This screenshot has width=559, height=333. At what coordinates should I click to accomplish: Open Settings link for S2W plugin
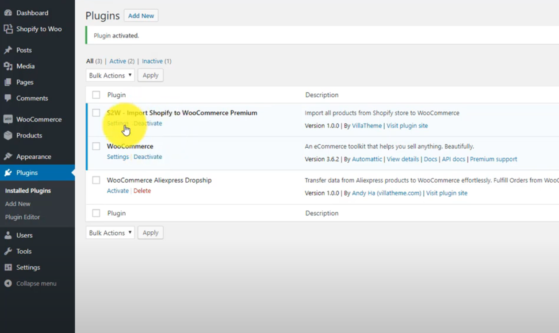(118, 123)
